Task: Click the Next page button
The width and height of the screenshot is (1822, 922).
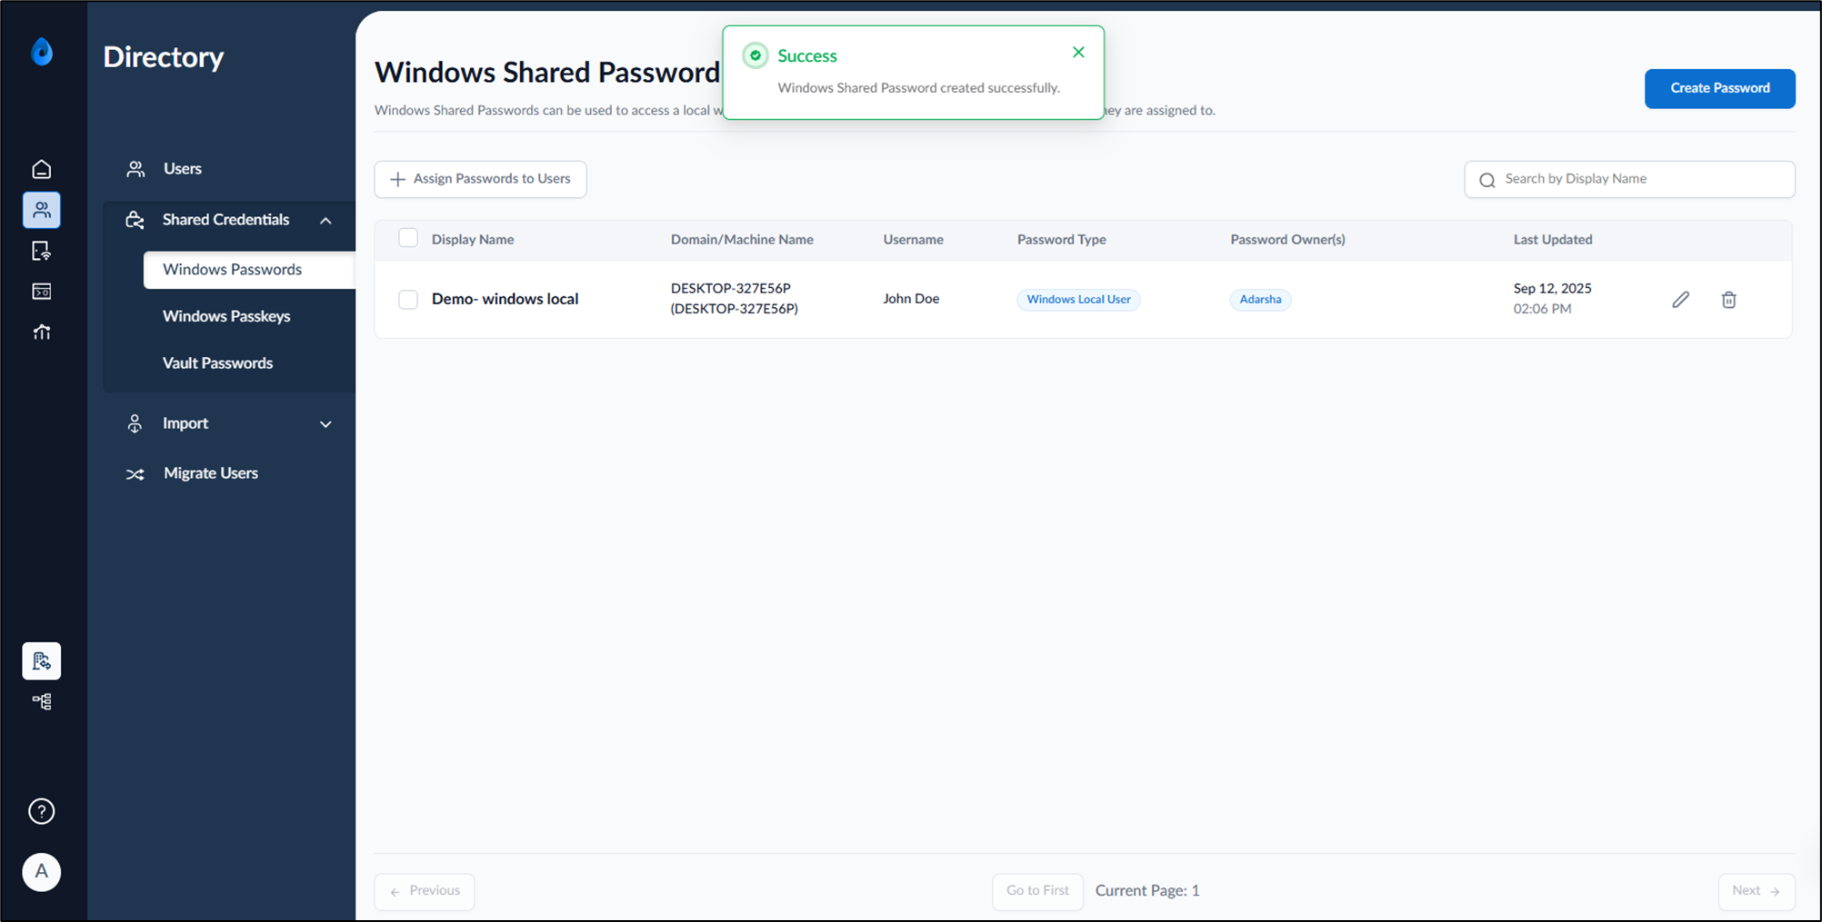Action: 1756,891
